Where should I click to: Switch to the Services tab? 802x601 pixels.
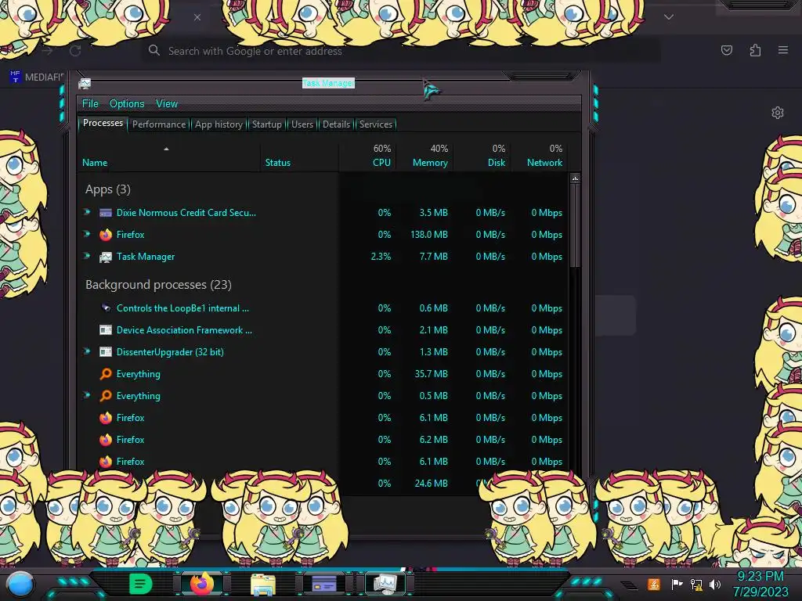pos(375,124)
